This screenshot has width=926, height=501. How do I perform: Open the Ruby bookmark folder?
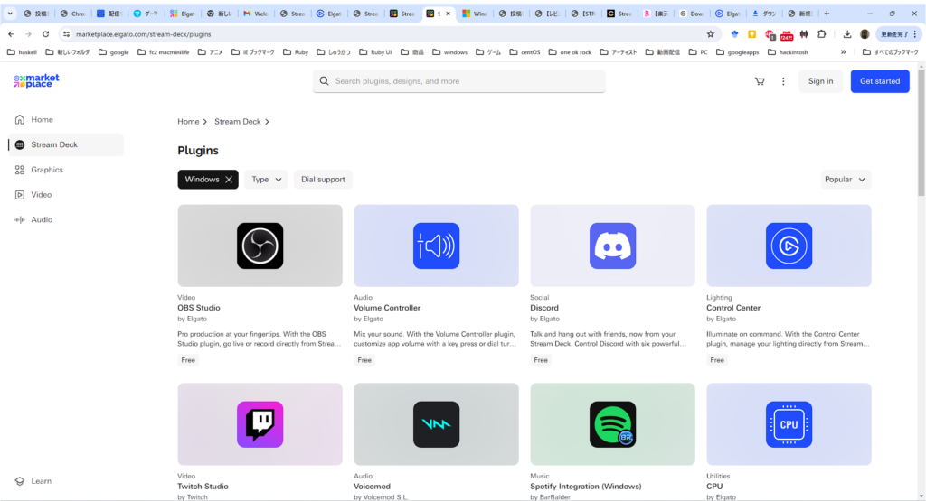[x=296, y=51]
